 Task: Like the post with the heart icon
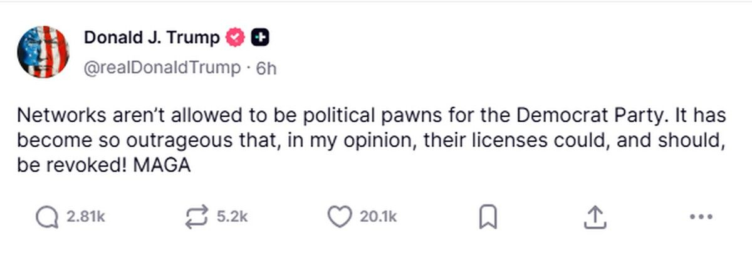coord(340,217)
